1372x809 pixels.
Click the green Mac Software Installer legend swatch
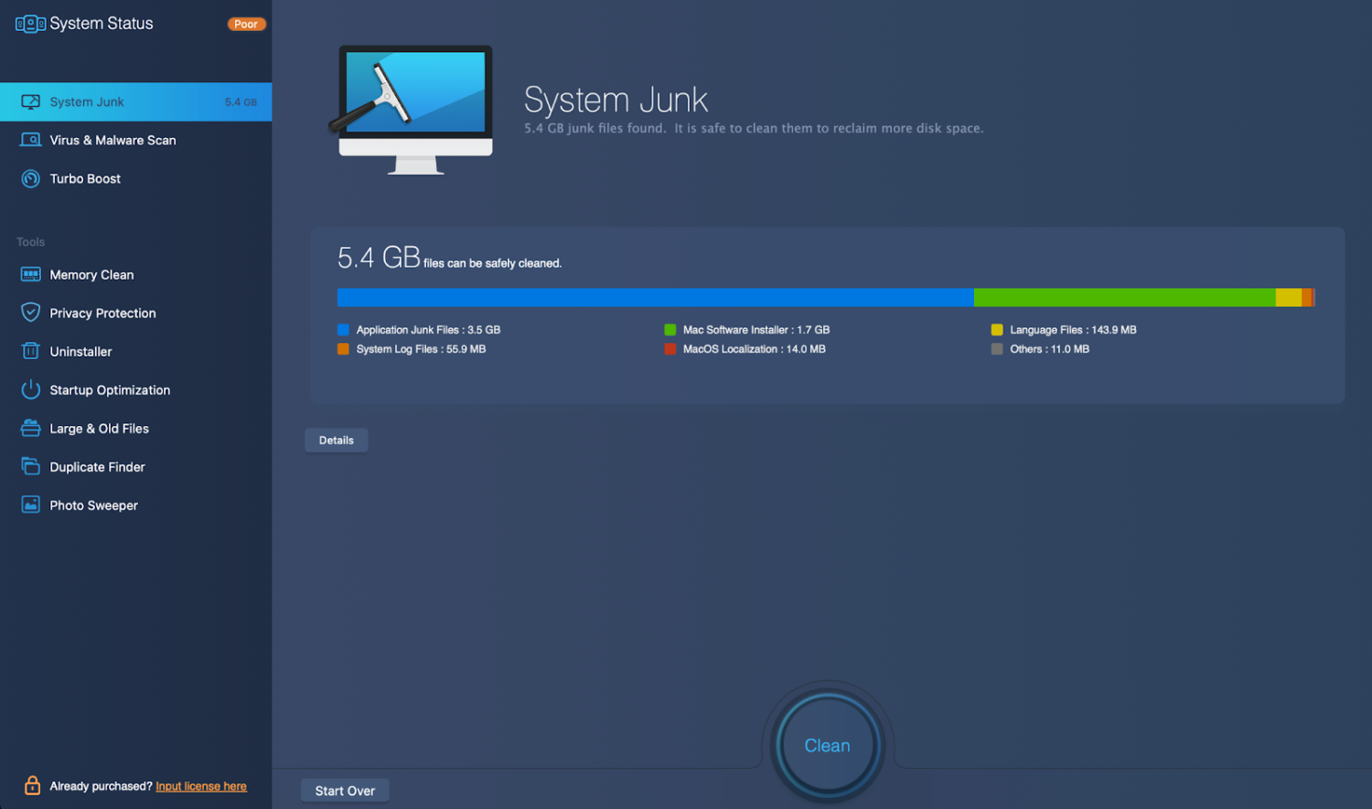[x=670, y=330]
